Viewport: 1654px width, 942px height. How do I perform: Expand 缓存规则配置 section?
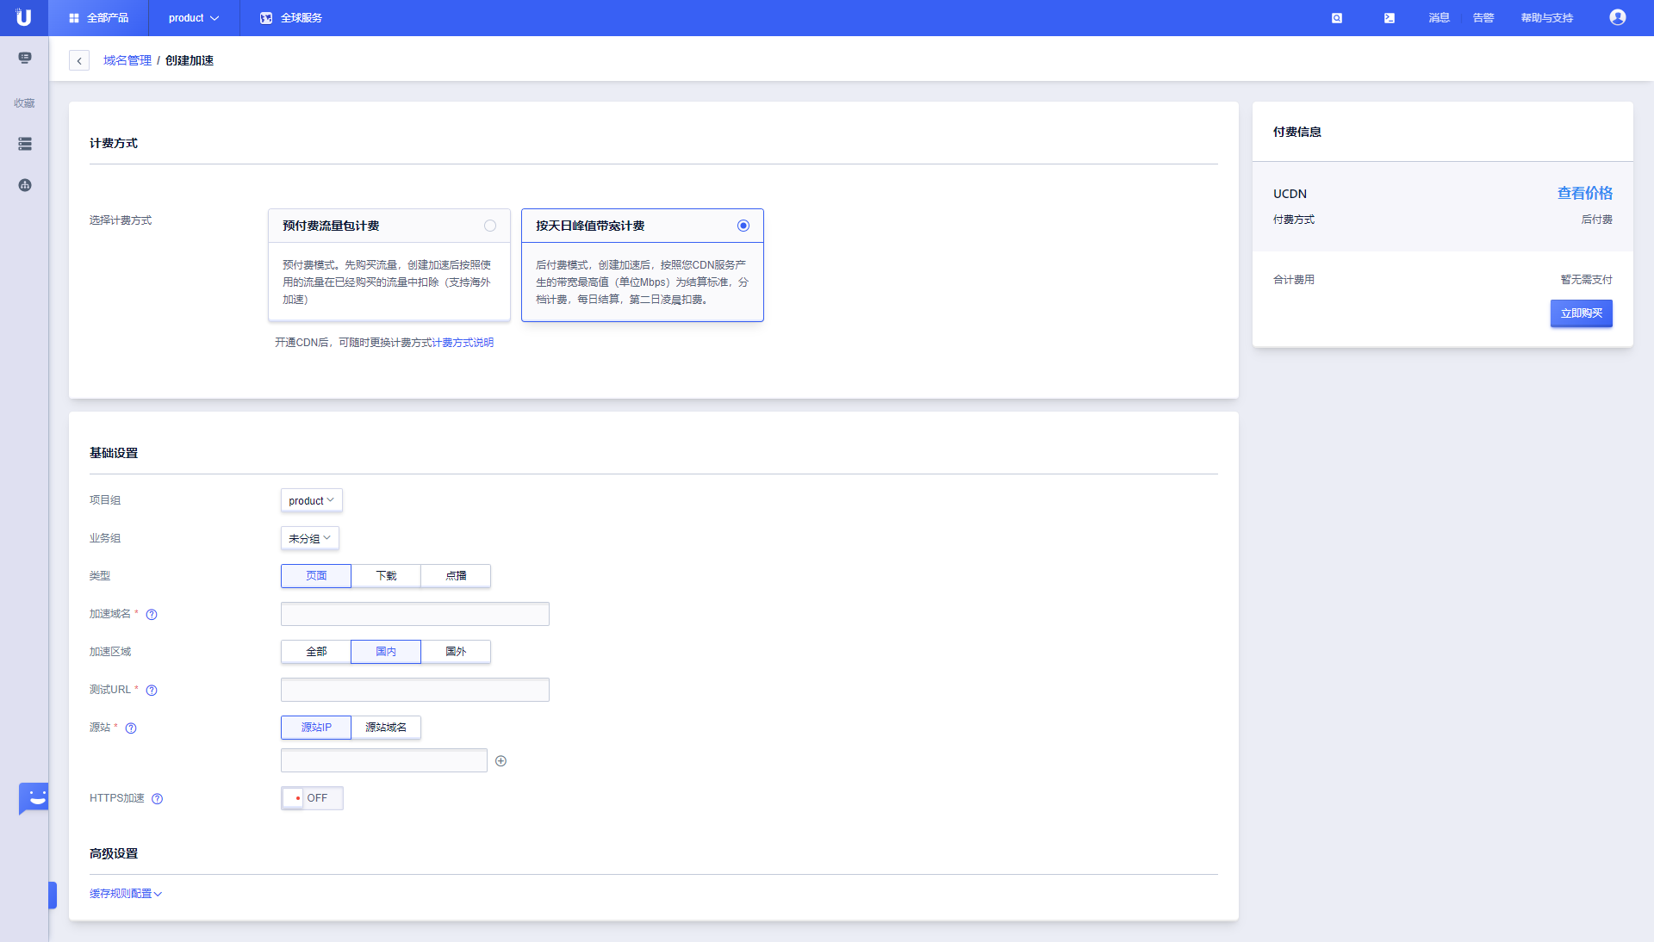pyautogui.click(x=126, y=894)
